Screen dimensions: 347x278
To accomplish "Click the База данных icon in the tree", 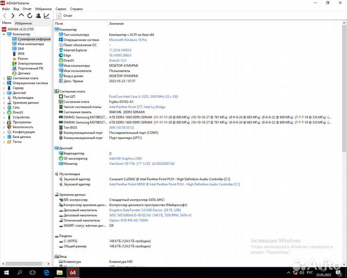I will pos(9,137).
